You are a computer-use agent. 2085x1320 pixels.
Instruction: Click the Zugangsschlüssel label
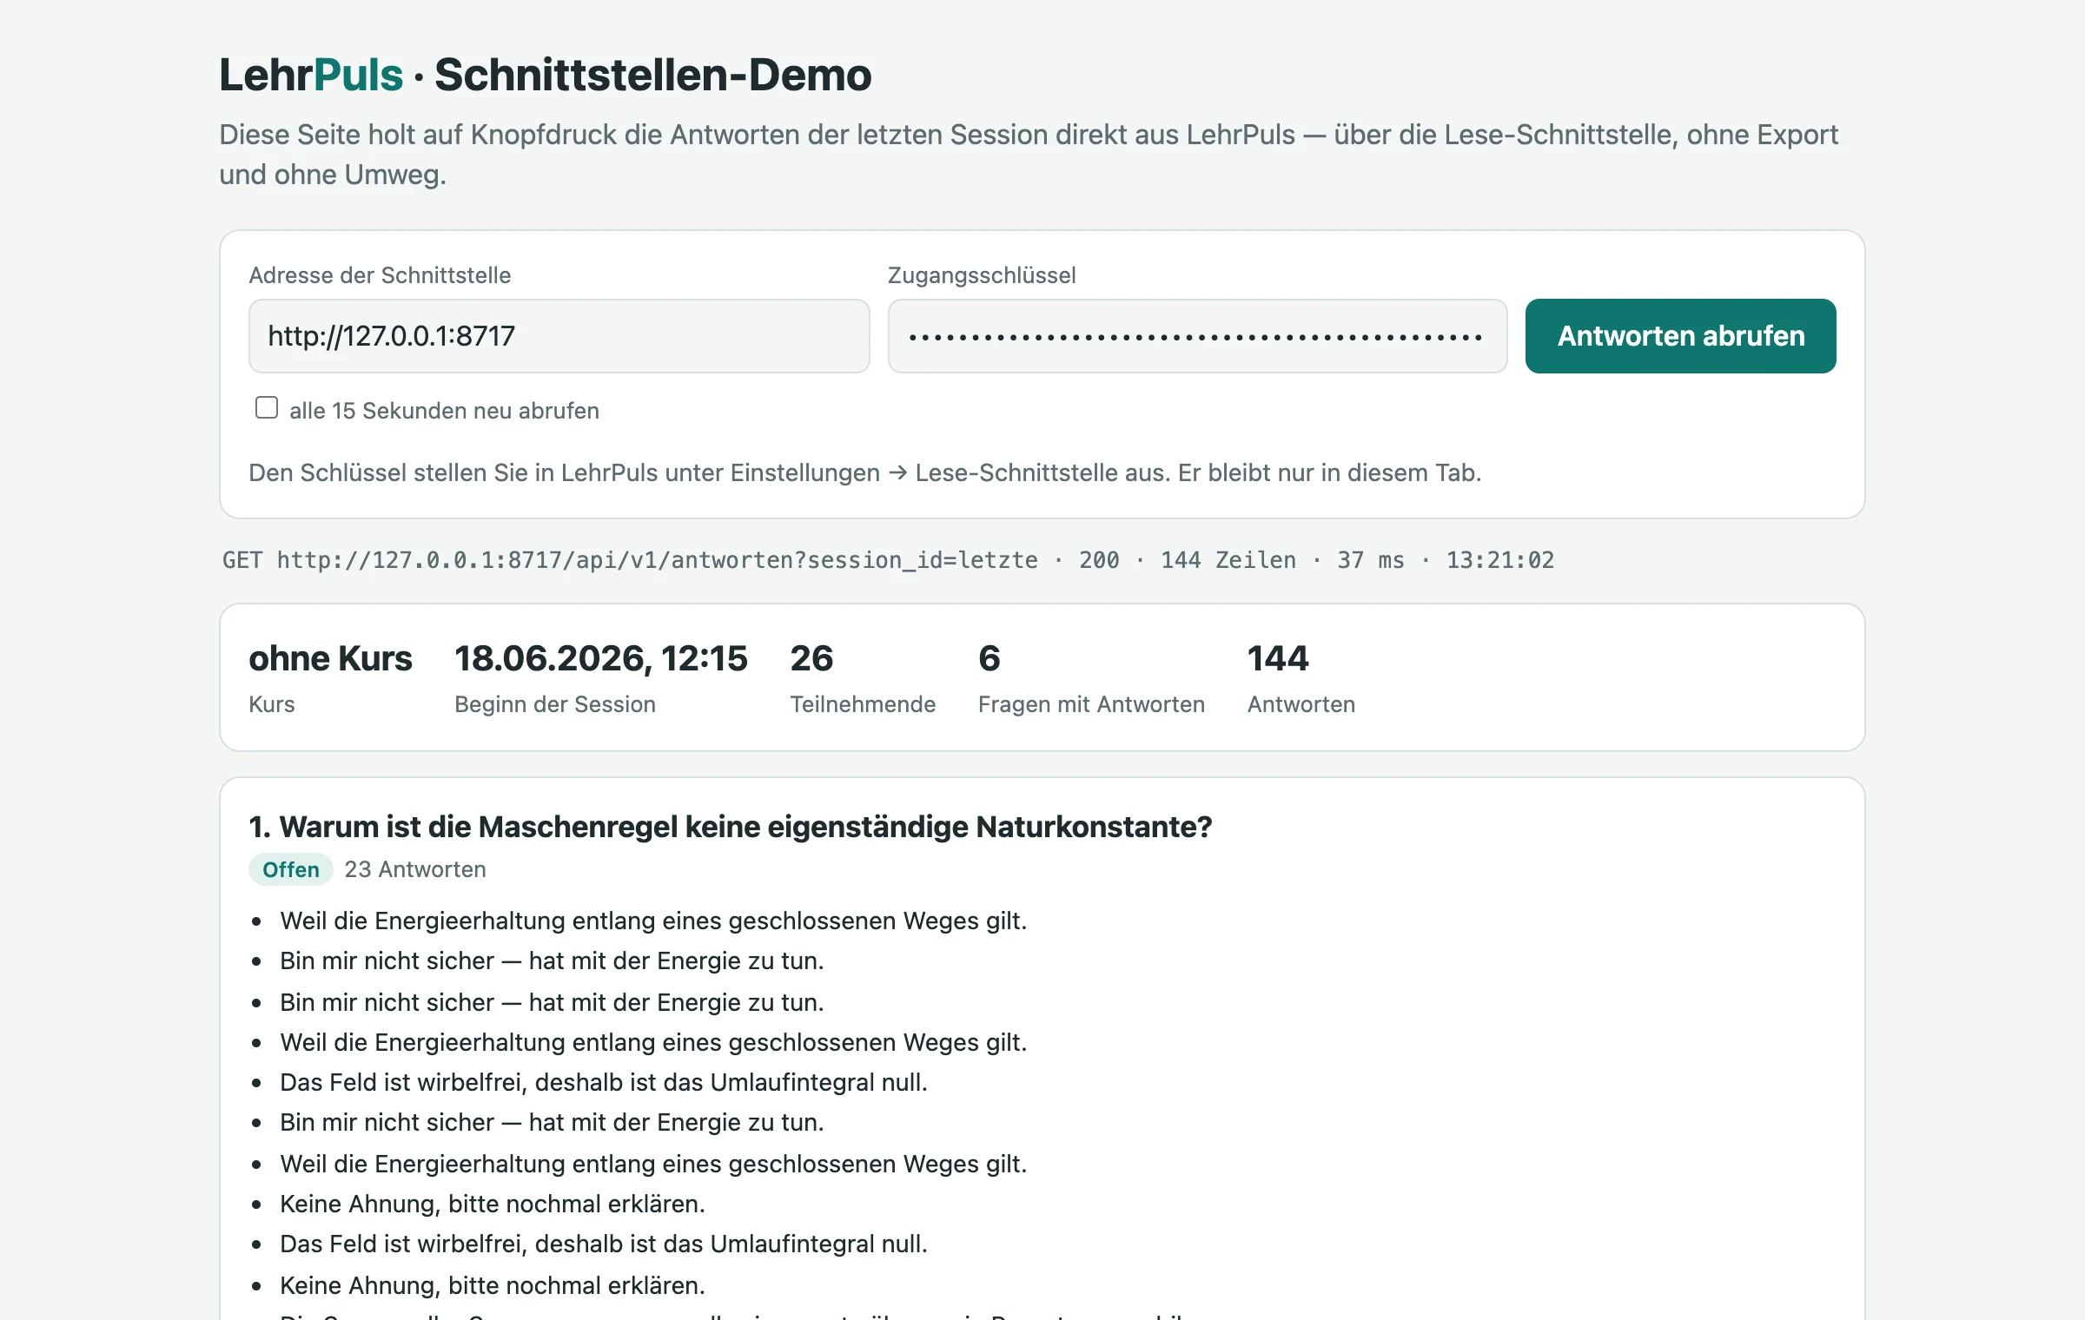point(982,275)
